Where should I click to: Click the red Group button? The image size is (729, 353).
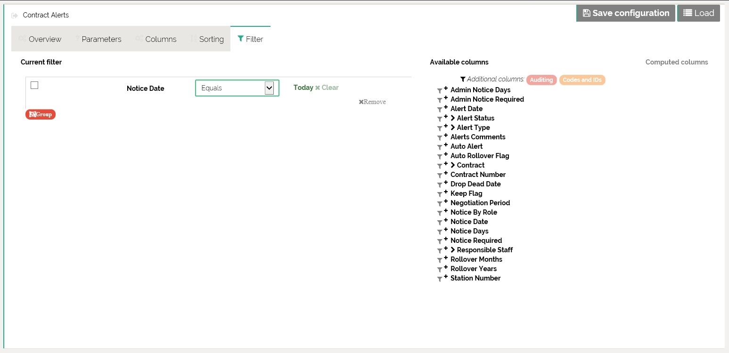coord(41,114)
